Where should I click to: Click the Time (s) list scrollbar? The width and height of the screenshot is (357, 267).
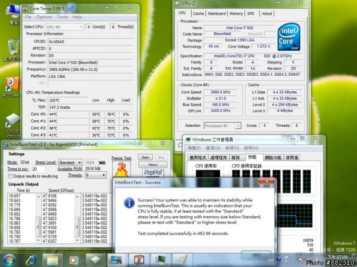(38, 218)
